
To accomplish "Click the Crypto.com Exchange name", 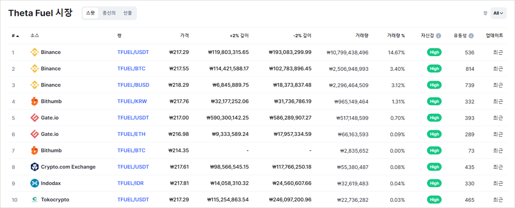I will tap(69, 167).
